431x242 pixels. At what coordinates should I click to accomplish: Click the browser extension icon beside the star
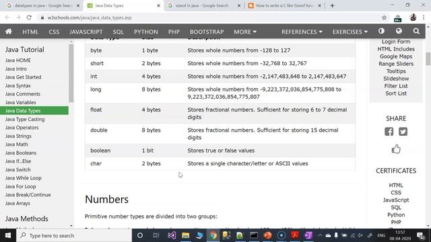point(397,18)
